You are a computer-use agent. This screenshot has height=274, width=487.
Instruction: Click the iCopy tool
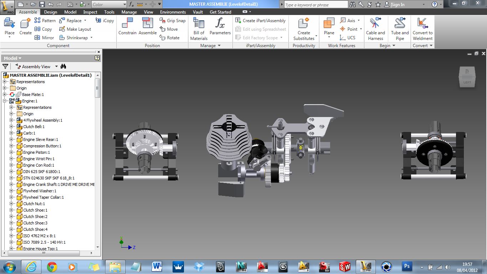[x=105, y=21]
